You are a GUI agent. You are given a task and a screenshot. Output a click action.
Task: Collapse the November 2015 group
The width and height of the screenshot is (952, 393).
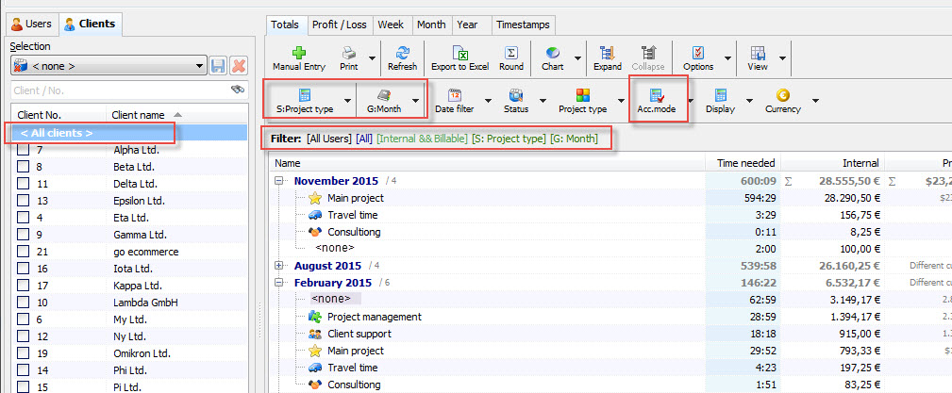point(279,181)
